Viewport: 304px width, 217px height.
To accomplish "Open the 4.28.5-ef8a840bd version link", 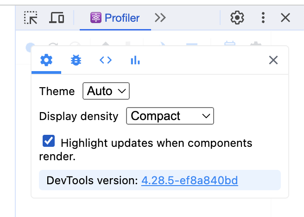I will [x=190, y=181].
